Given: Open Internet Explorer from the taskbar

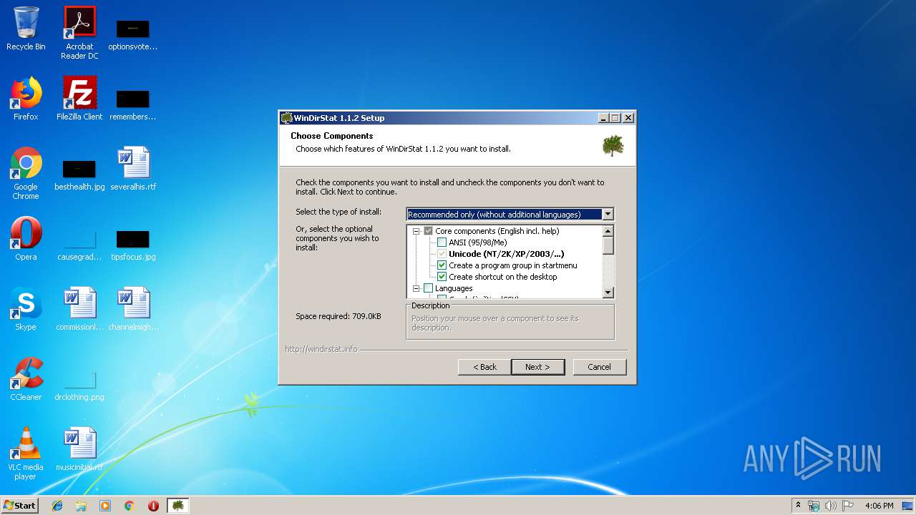Looking at the screenshot, I should point(57,506).
